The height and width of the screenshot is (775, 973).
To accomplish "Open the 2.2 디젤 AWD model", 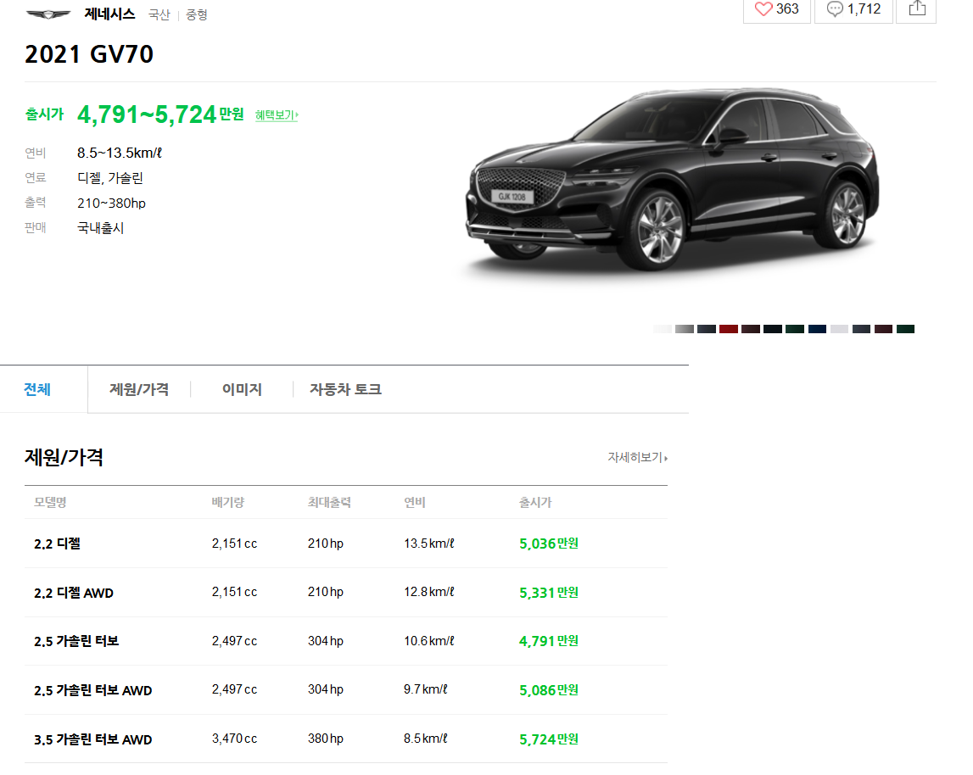I will [74, 593].
